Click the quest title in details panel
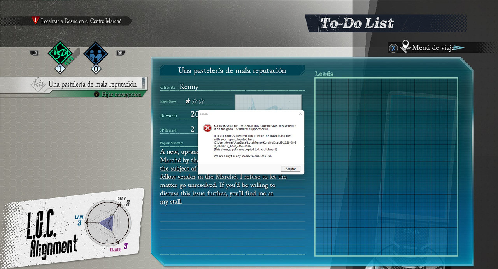The height and width of the screenshot is (269, 498). pyautogui.click(x=232, y=70)
